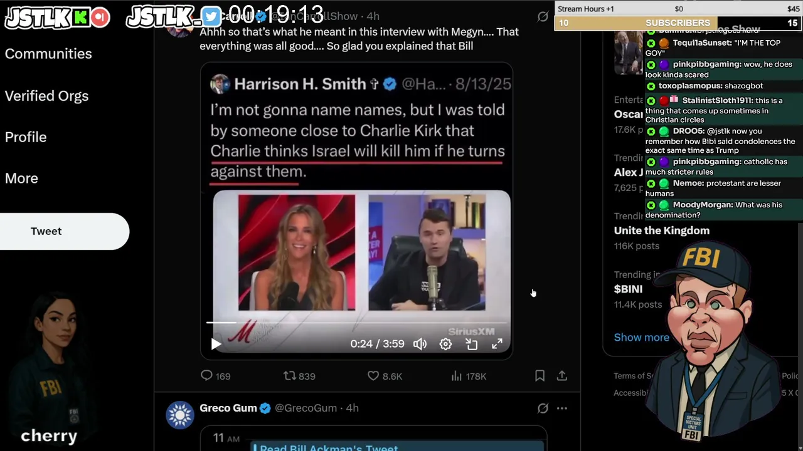Expand the video to fullscreen
This screenshot has width=803, height=451.
[497, 344]
